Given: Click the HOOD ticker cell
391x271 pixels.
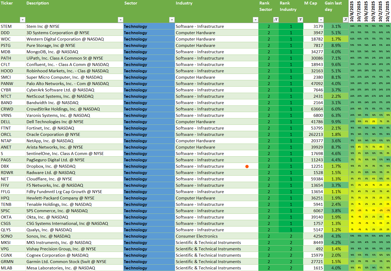Looking at the screenshot, I should pos(13,71).
